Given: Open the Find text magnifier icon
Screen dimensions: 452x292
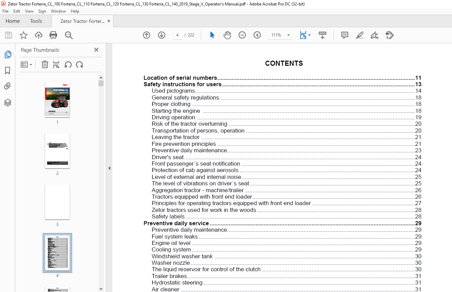Looking at the screenshot, I should pos(69,35).
